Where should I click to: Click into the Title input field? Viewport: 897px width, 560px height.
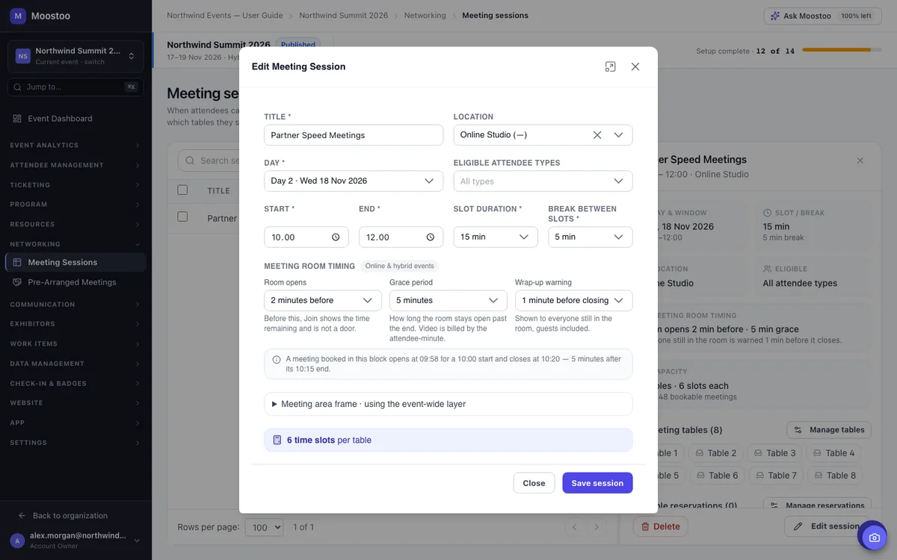pos(354,135)
